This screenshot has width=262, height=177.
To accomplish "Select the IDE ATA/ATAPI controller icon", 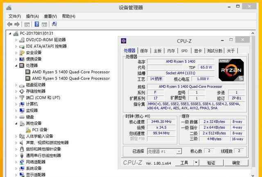I will [x=22, y=47].
